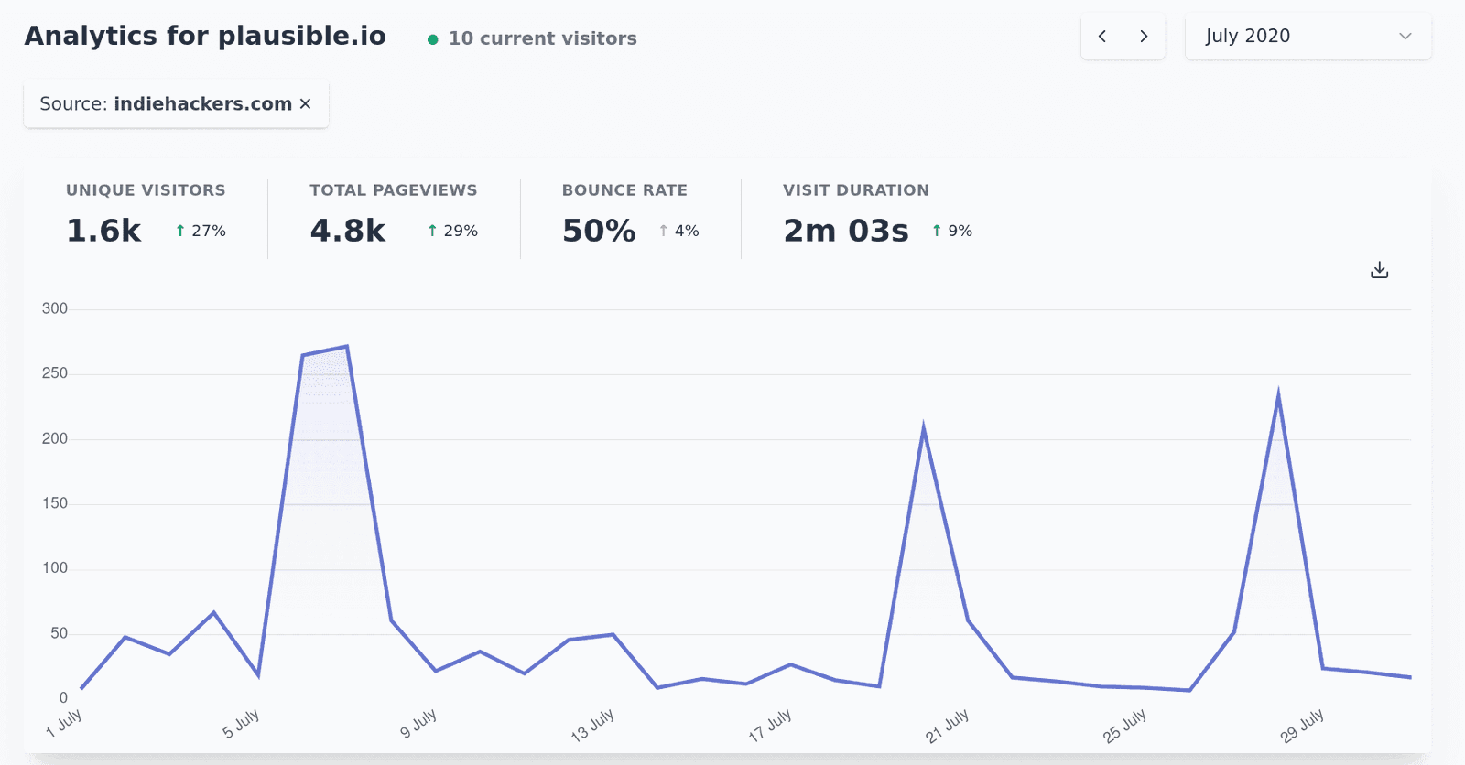
Task: Select the Unique Visitors metric
Action: [145, 212]
